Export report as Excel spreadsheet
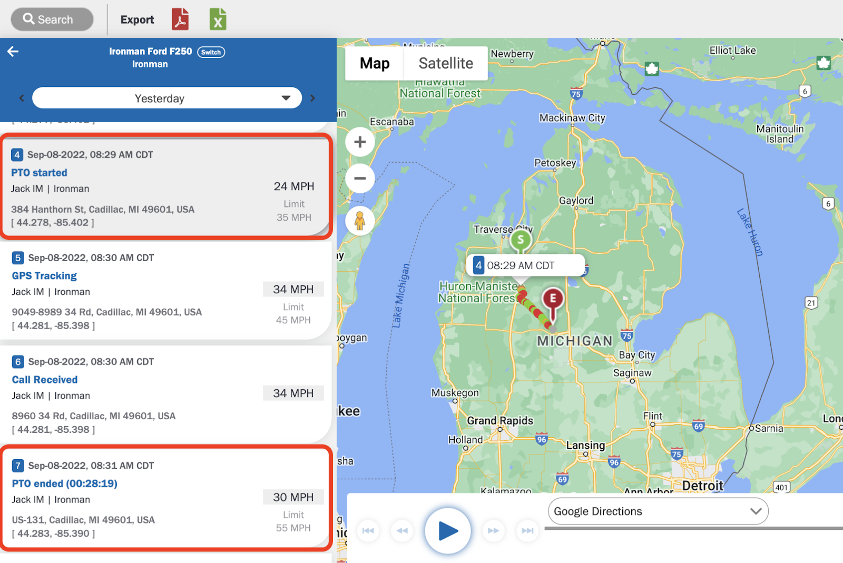Viewport: 843px width, 563px height. point(218,19)
